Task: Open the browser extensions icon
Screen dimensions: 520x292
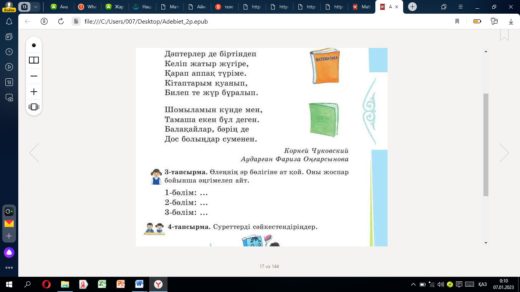Action: click(494, 22)
